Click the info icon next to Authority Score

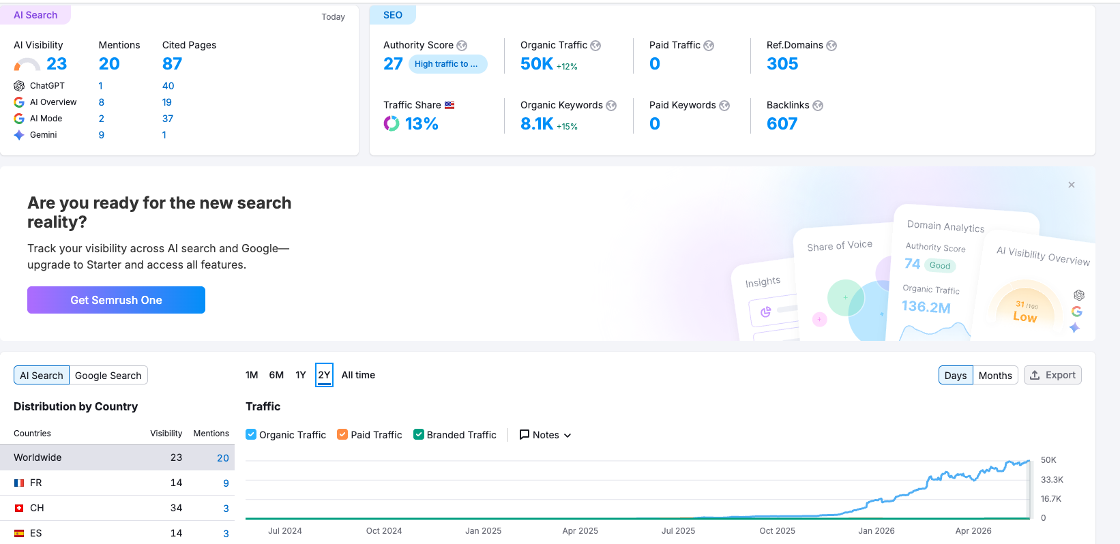tap(462, 46)
